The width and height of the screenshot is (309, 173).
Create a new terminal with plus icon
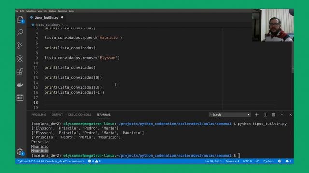[x=256, y=115]
